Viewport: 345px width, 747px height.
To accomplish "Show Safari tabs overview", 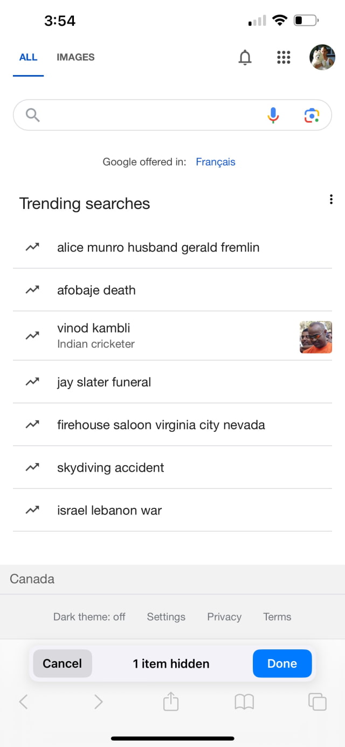I will 317,702.
